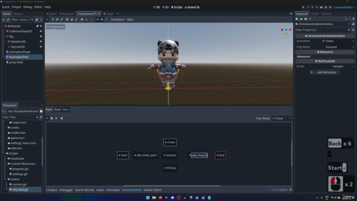357x201 pixels.
Task: Open File Explorer from the taskbar
Action: (154, 198)
